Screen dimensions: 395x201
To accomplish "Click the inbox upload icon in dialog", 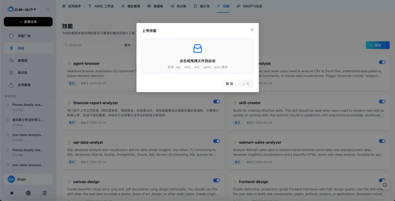I will tap(197, 49).
